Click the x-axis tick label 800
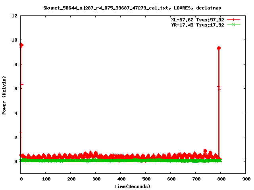The width and height of the screenshot is (254, 190). click(x=221, y=179)
